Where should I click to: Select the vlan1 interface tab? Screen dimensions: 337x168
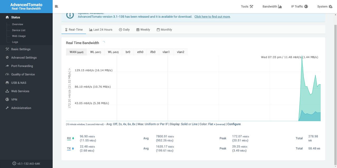(166, 52)
